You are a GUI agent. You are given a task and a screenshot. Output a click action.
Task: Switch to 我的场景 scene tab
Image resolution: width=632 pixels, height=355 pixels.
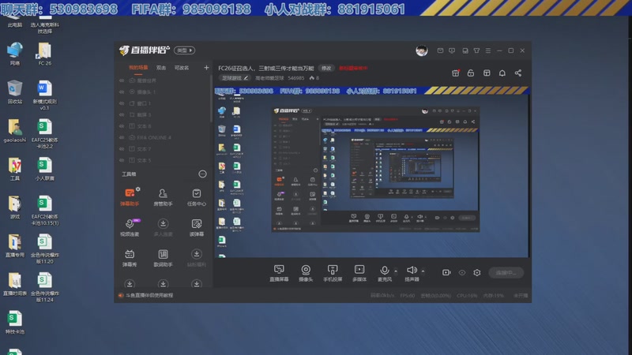click(x=138, y=68)
